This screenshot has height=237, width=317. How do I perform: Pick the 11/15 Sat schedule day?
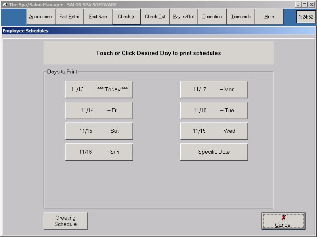(x=99, y=131)
